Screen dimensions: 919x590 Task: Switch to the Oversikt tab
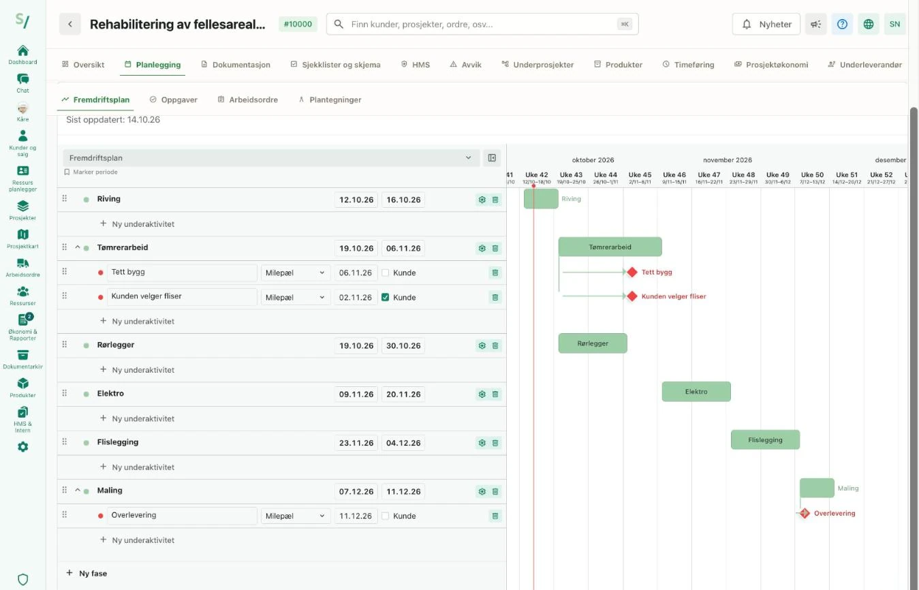[x=83, y=65]
